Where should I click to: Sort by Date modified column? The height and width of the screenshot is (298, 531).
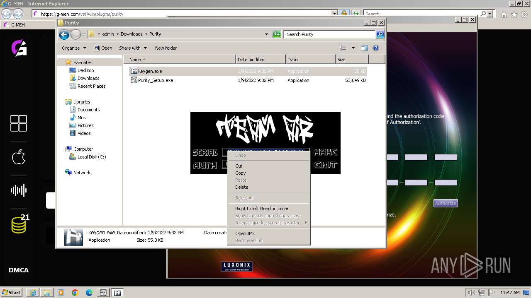[261, 60]
